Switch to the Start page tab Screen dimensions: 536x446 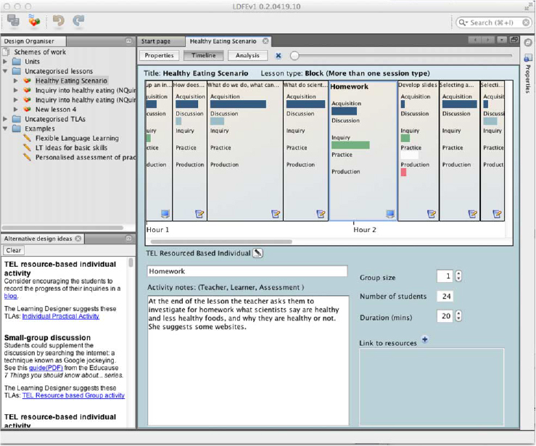[156, 41]
